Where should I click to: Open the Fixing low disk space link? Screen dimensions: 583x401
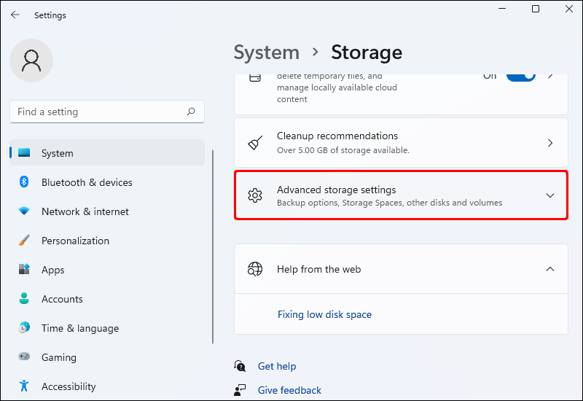click(x=324, y=314)
